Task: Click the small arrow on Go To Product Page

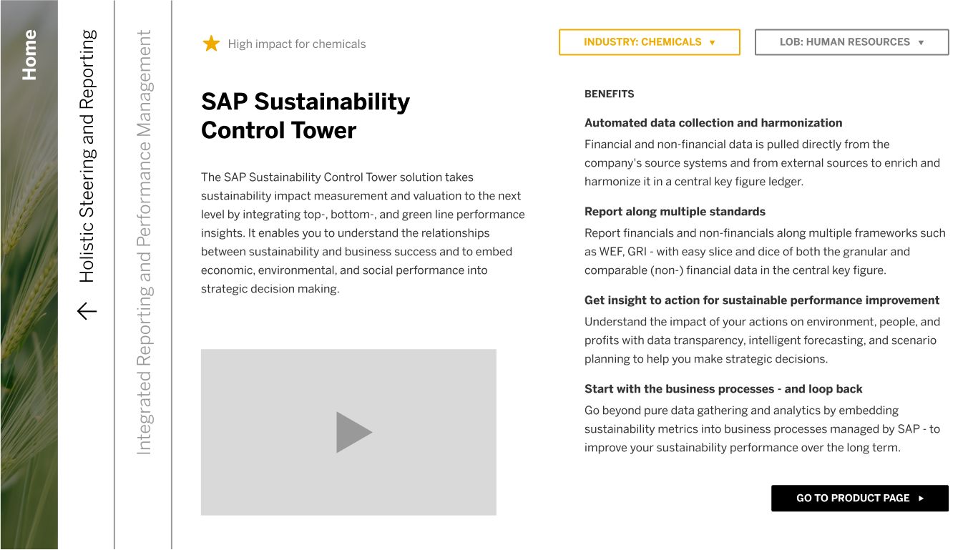Action: click(921, 499)
